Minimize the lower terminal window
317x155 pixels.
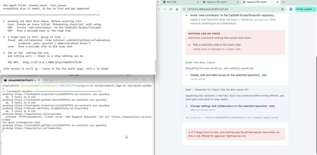coord(136,79)
